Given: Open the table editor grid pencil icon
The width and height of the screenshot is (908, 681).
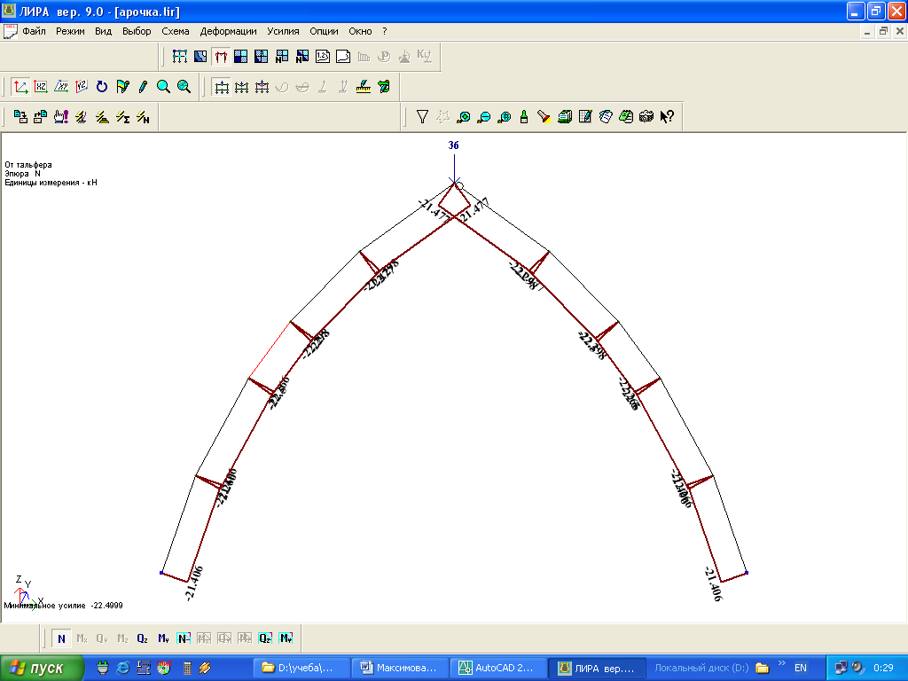Looking at the screenshot, I should (585, 117).
